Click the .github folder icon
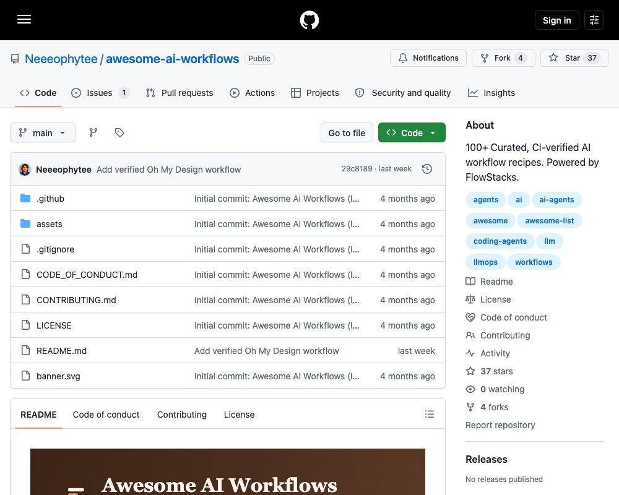Screen dimensions: 619x495 [x=25, y=198]
